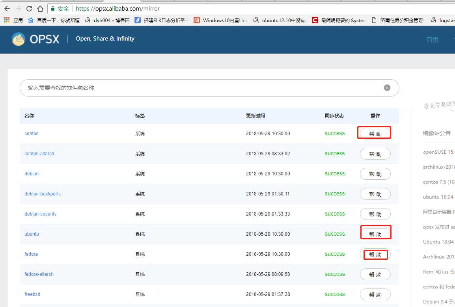
Task: Open the centos mirror link
Action: 31,134
